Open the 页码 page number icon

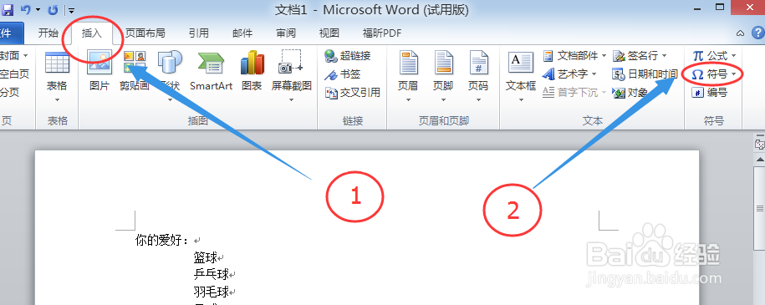478,63
